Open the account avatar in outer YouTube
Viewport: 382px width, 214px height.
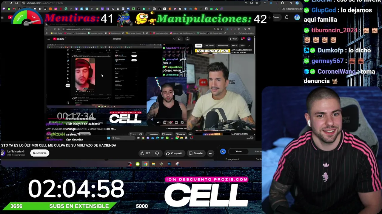(297, 17)
